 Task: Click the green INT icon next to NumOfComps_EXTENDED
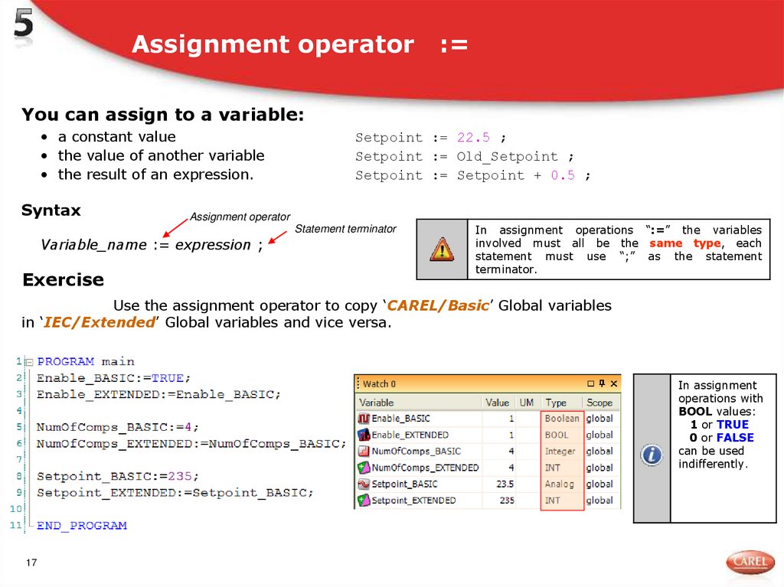click(x=363, y=466)
